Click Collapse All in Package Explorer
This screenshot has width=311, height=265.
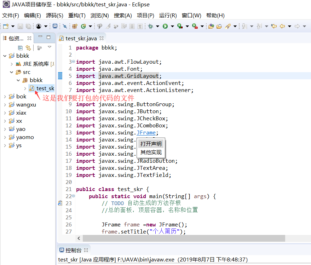point(21,48)
